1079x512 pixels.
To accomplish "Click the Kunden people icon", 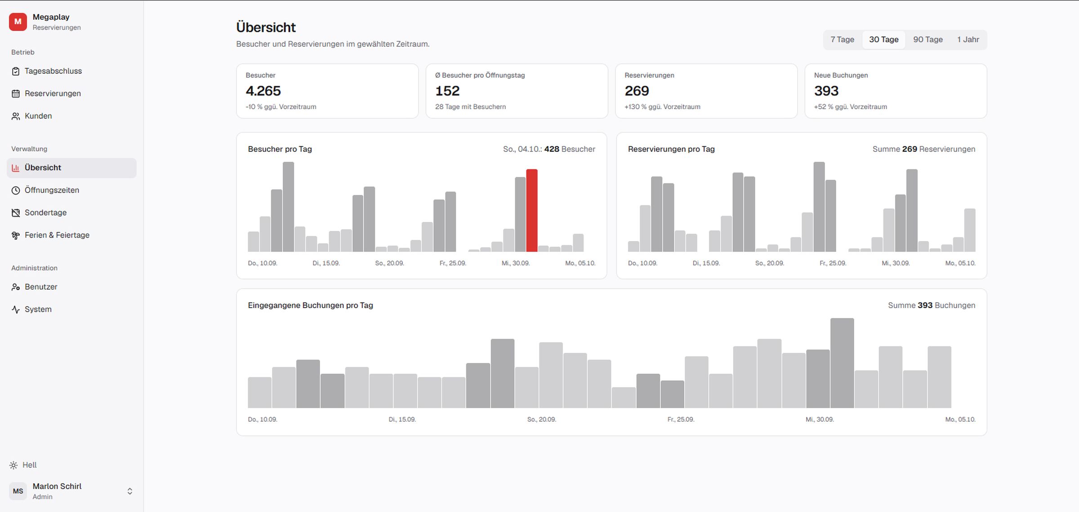I will coord(16,116).
